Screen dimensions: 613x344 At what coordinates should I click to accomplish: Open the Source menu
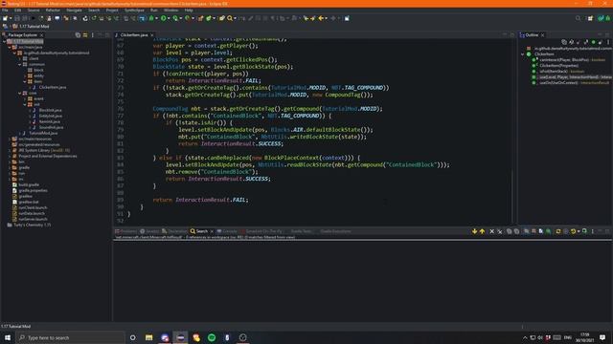tap(34, 11)
